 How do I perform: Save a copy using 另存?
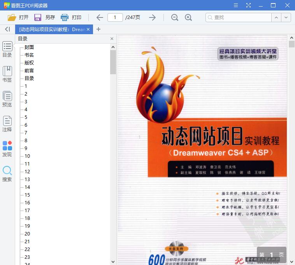click(44, 17)
